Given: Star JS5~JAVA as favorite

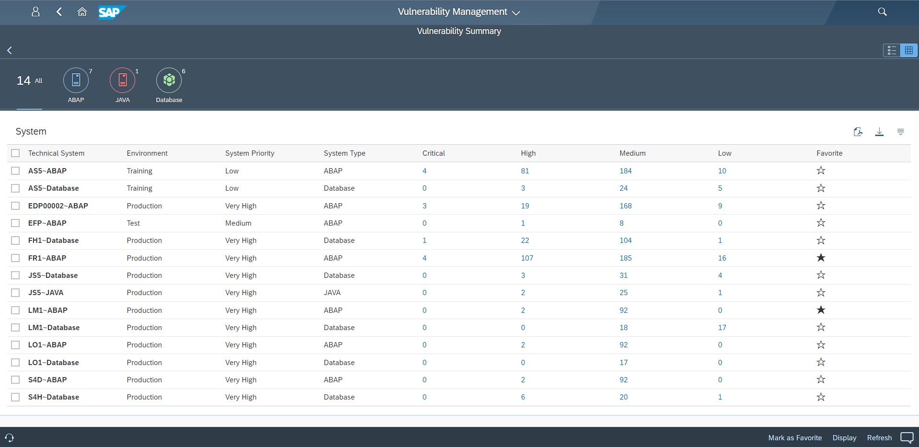Looking at the screenshot, I should pos(821,292).
